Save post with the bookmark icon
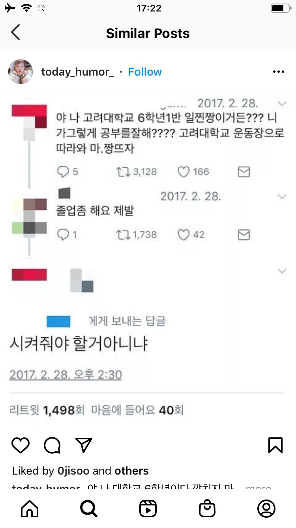The width and height of the screenshot is (296, 528). [x=275, y=445]
